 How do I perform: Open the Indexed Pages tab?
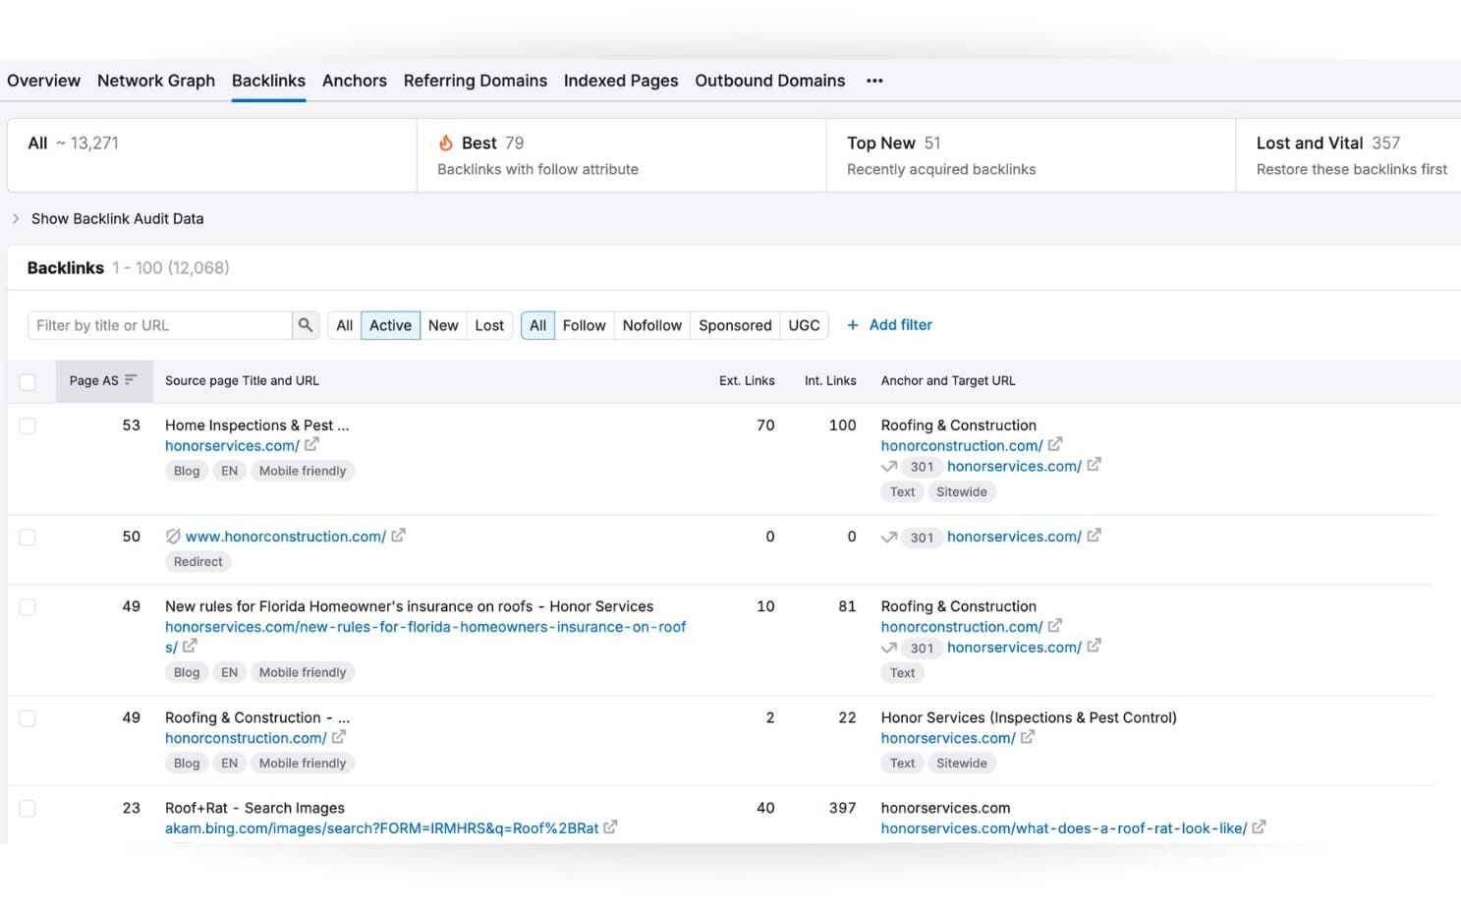621,81
